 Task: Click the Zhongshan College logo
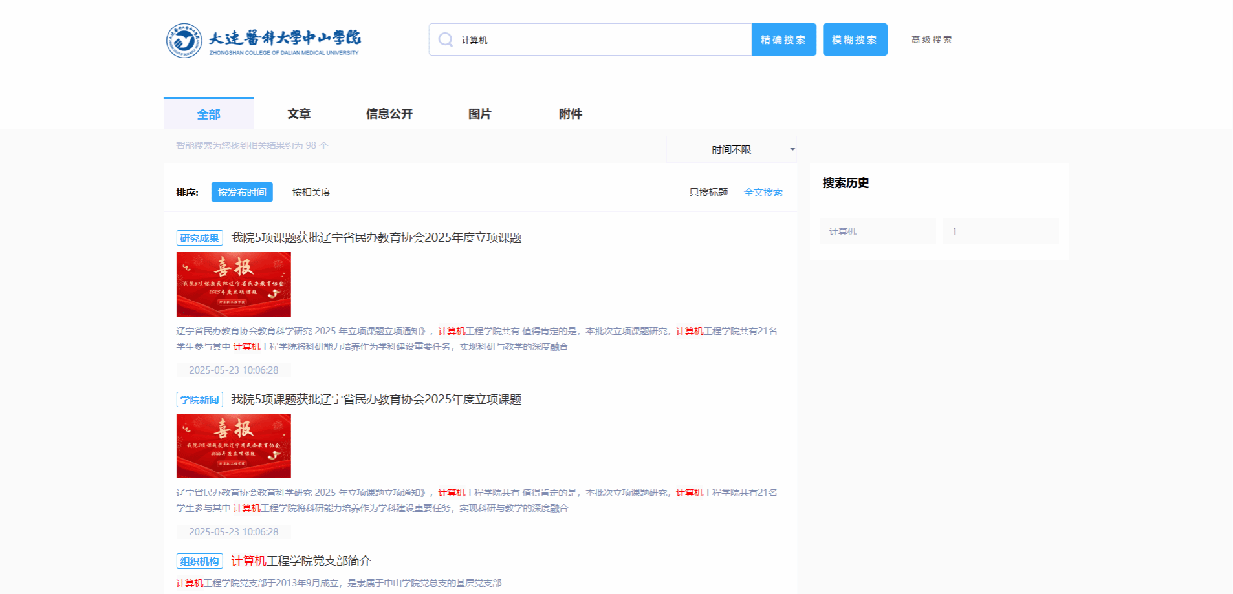tap(263, 41)
